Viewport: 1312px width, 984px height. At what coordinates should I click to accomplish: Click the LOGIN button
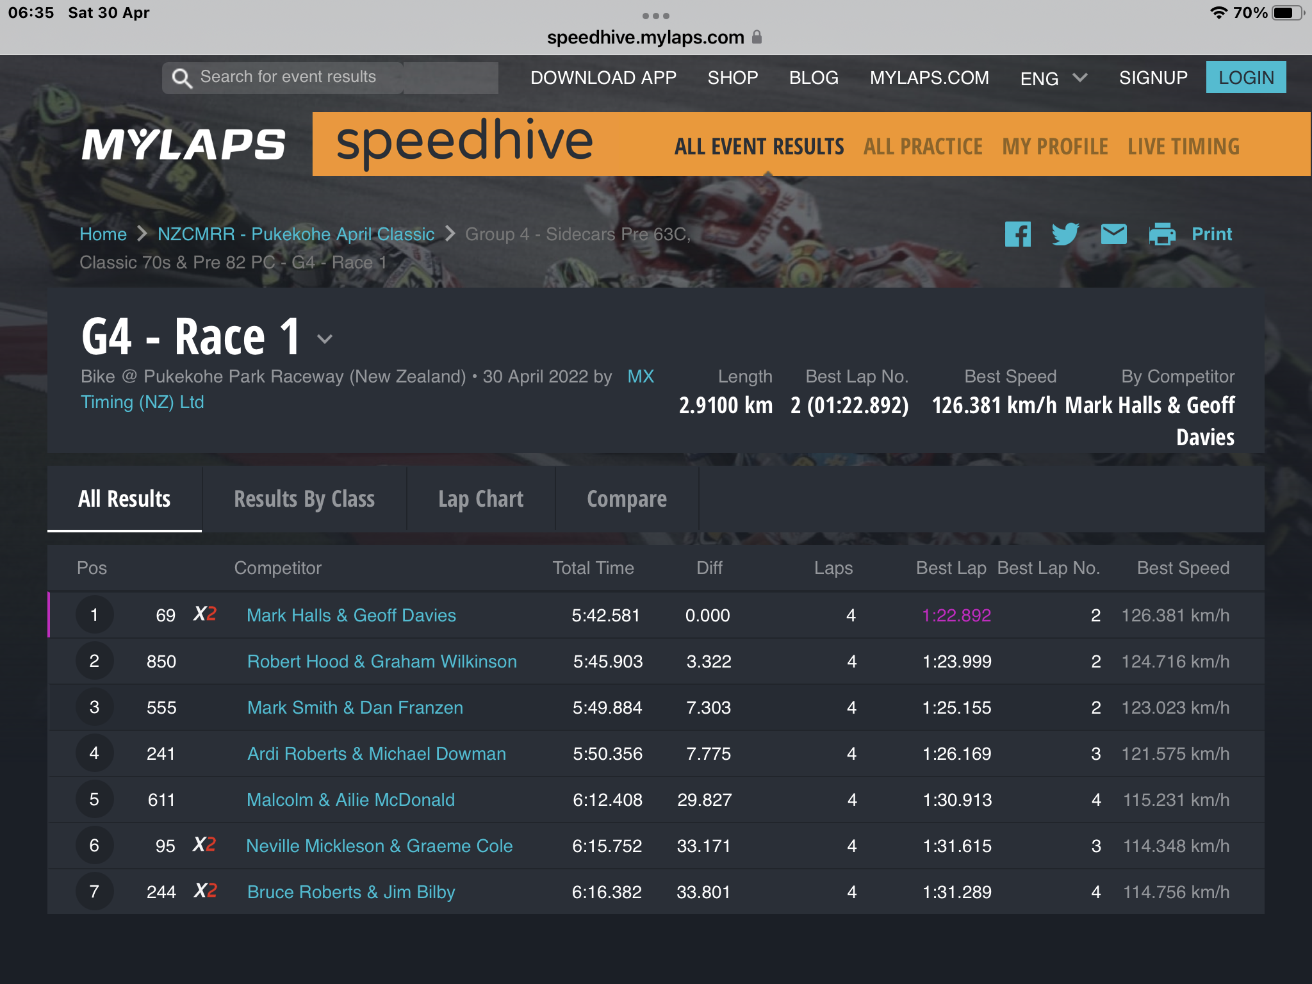coord(1246,77)
